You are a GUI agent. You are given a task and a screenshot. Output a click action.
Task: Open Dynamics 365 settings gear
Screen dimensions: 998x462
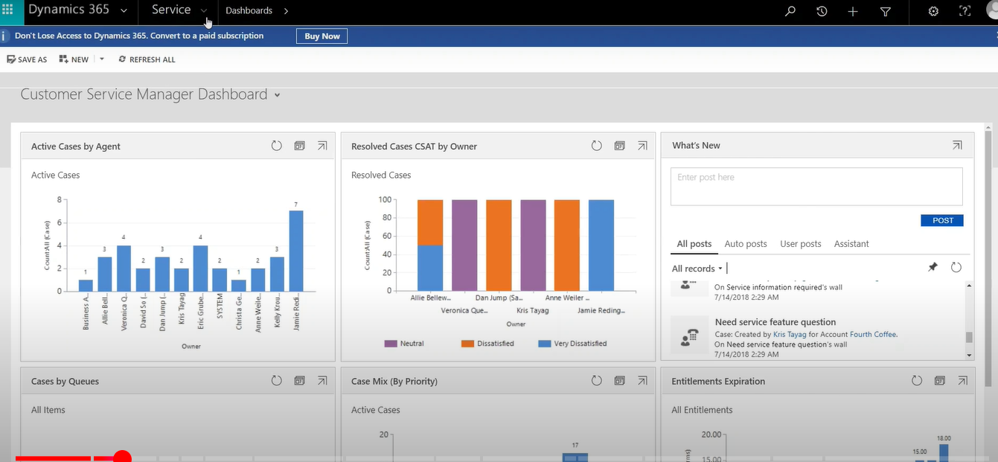tap(933, 11)
